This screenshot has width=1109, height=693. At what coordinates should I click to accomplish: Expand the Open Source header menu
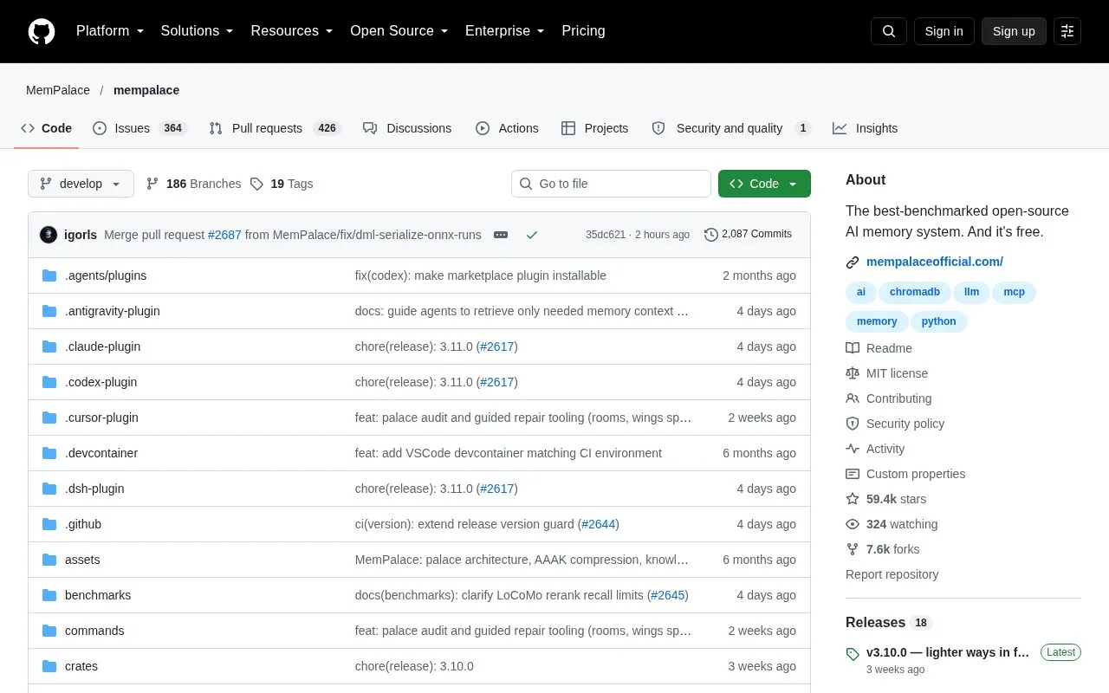[399, 31]
